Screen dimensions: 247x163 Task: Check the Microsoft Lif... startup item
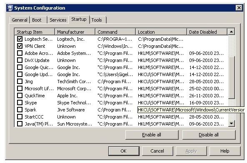pos(20,89)
